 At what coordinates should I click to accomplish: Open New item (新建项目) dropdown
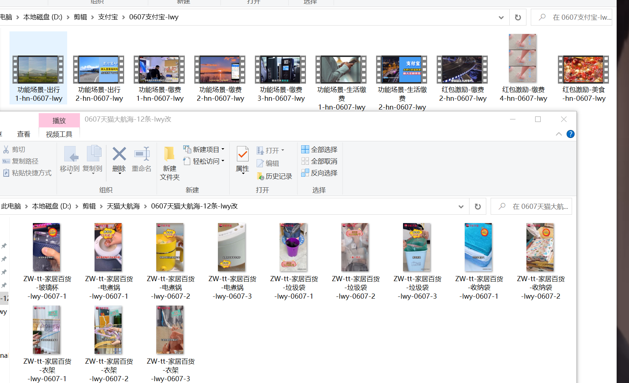pyautogui.click(x=223, y=149)
